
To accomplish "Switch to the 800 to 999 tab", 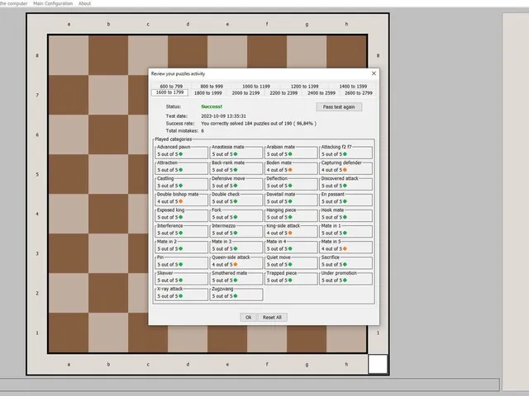I will pyautogui.click(x=212, y=86).
